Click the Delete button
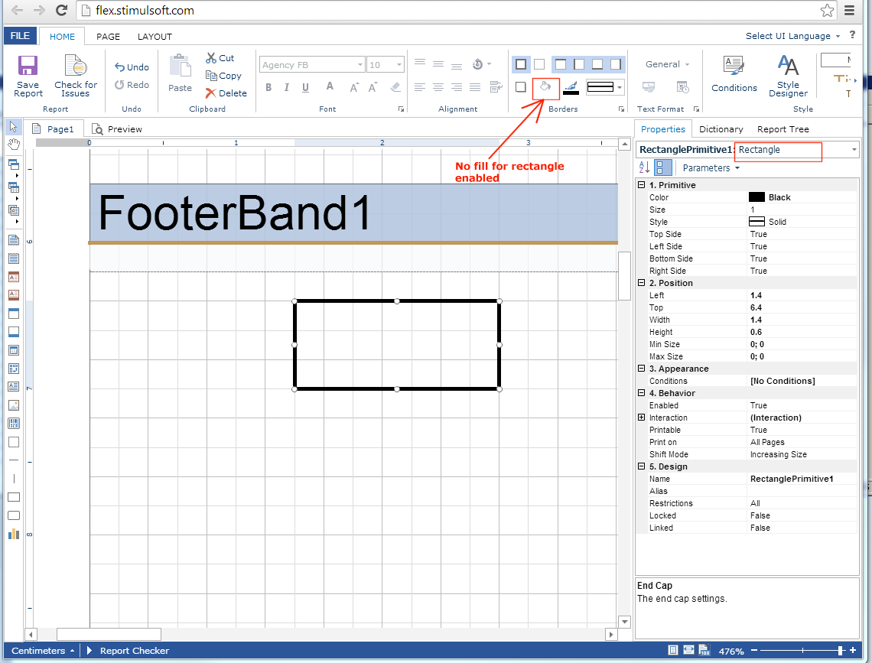This screenshot has width=872, height=663. point(226,93)
